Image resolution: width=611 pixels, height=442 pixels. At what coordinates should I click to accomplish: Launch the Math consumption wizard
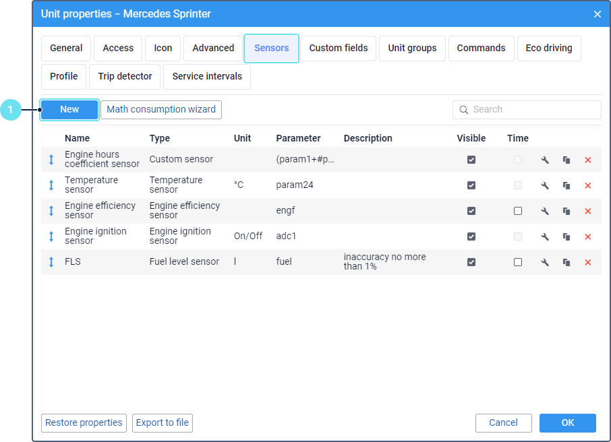coord(161,110)
